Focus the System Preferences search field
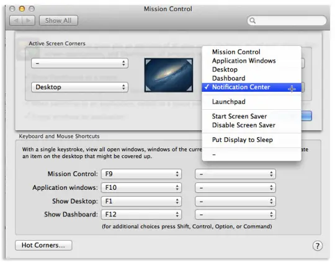The height and width of the screenshot is (263, 335). click(x=287, y=20)
